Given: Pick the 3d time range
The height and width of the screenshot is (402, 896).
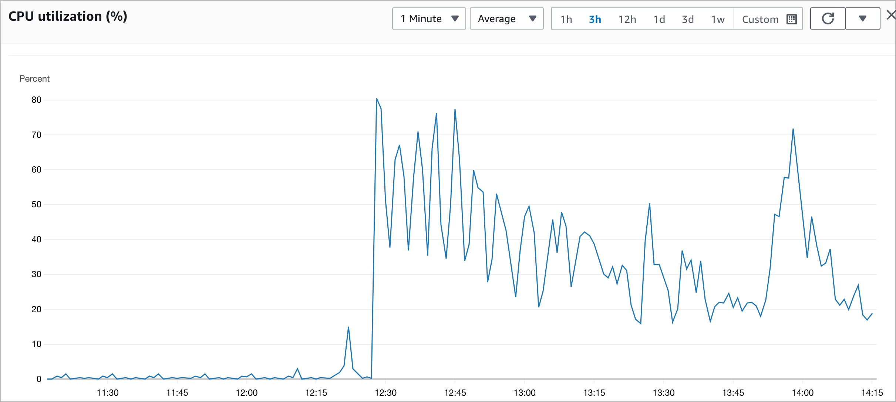Looking at the screenshot, I should click(x=688, y=19).
